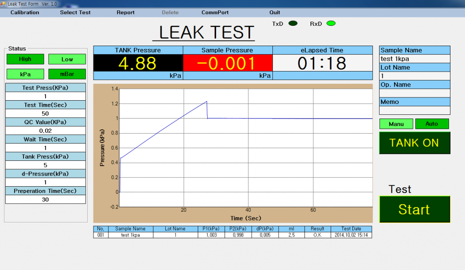Click the Lot Name cell in row 001
The width and height of the screenshot is (465, 270).
pos(175,235)
